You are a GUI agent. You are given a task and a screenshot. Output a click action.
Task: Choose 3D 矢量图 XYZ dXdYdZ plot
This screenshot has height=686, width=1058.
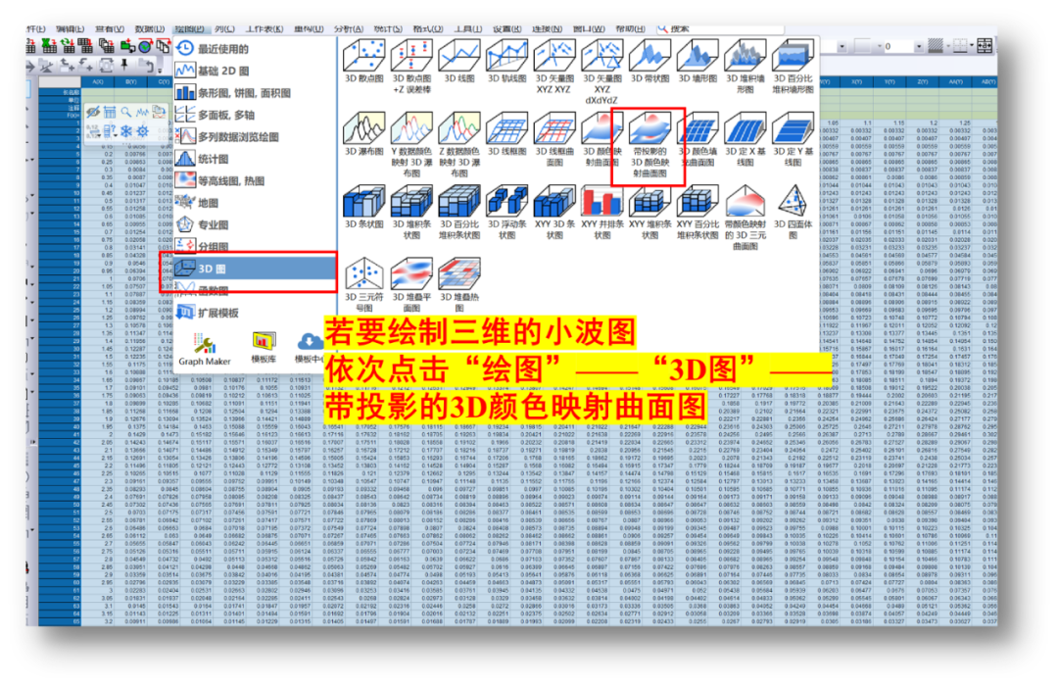pos(601,71)
